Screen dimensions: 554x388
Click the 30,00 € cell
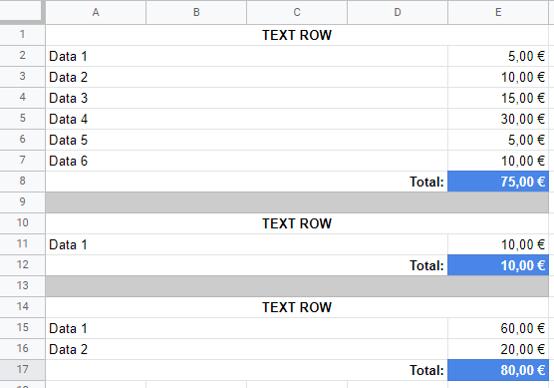point(498,119)
